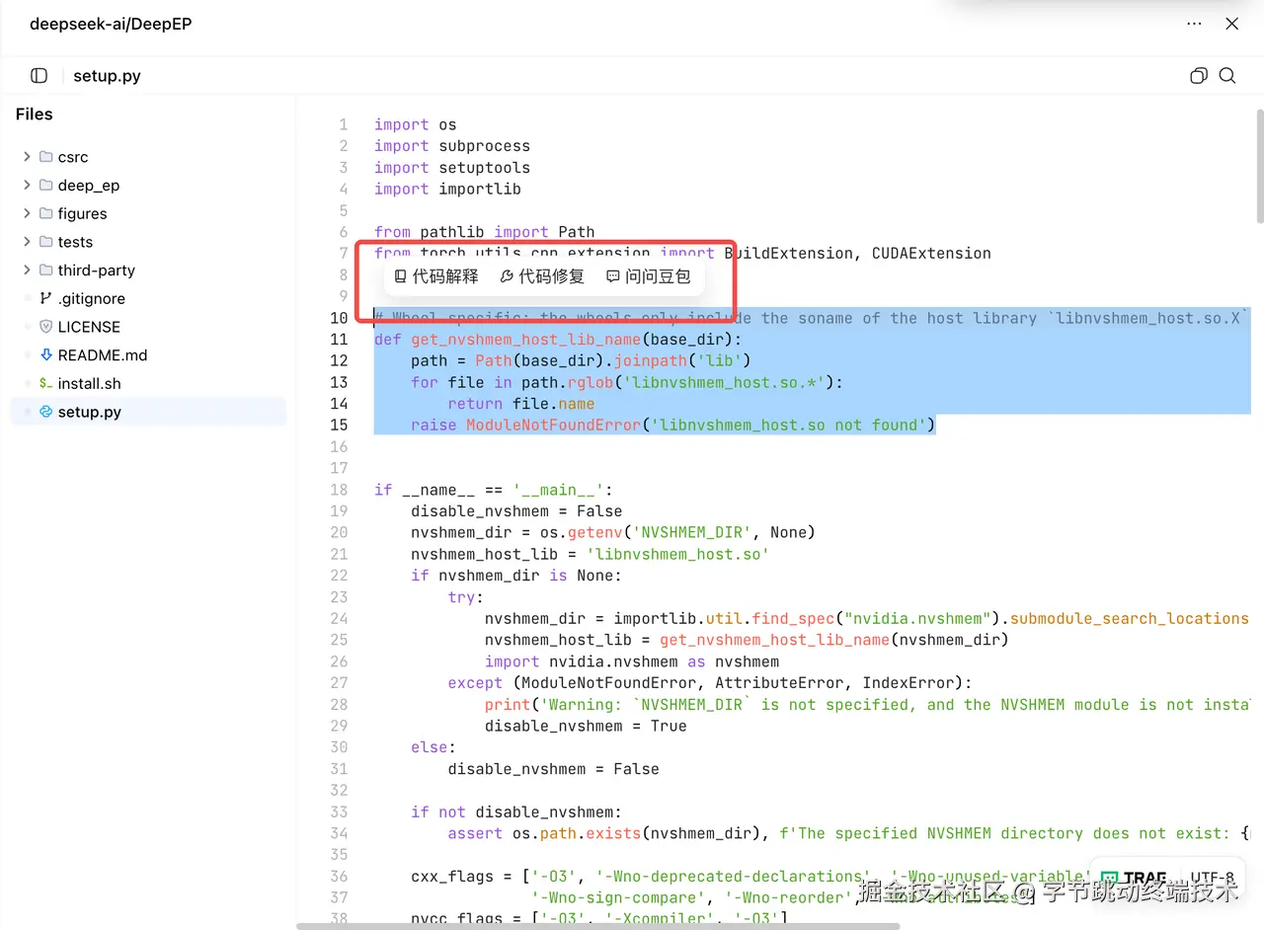Image resolution: width=1264 pixels, height=930 pixels.
Task: Open the csrc folder row
Action: (x=148, y=157)
